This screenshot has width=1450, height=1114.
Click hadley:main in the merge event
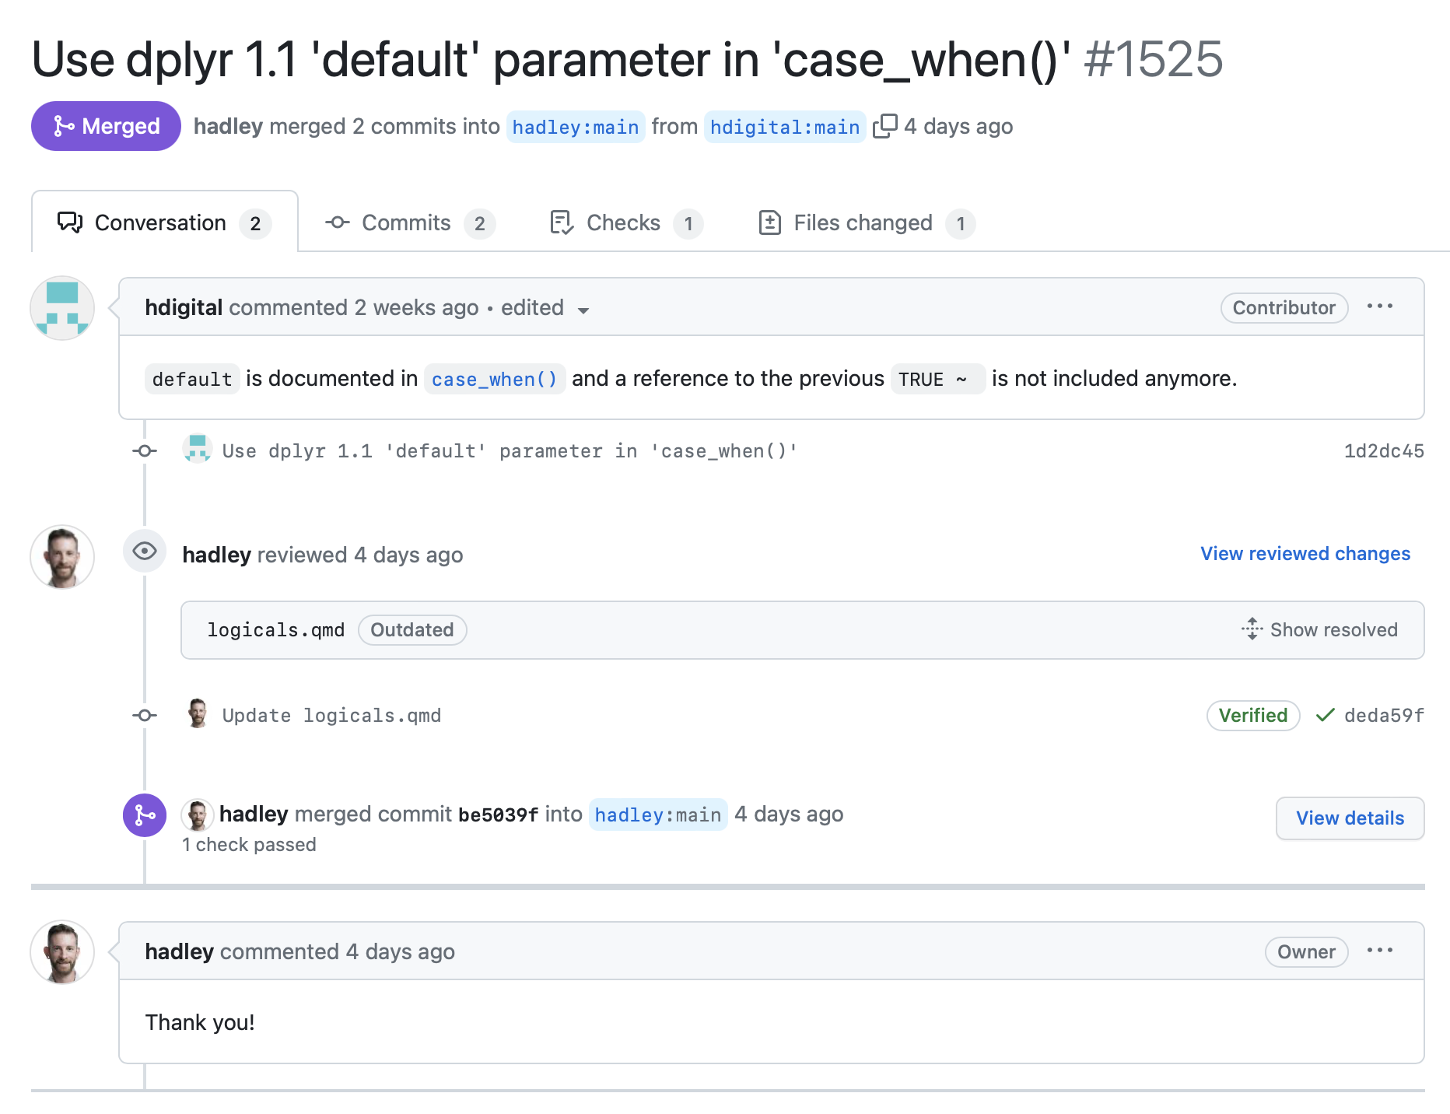658,814
